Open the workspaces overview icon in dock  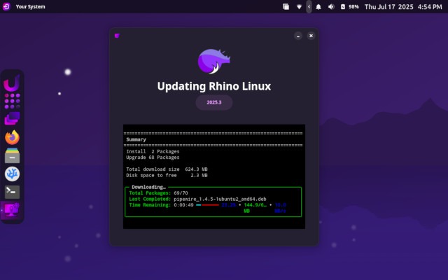(x=12, y=118)
